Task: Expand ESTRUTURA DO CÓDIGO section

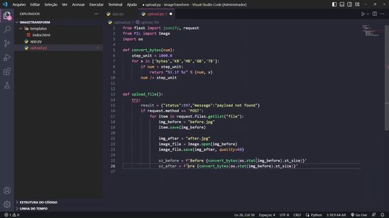Action: 38,202
